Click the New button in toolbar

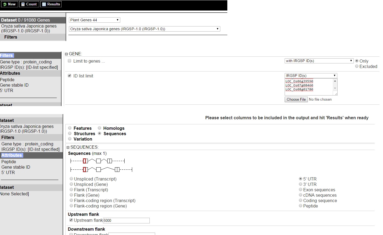(9, 4)
